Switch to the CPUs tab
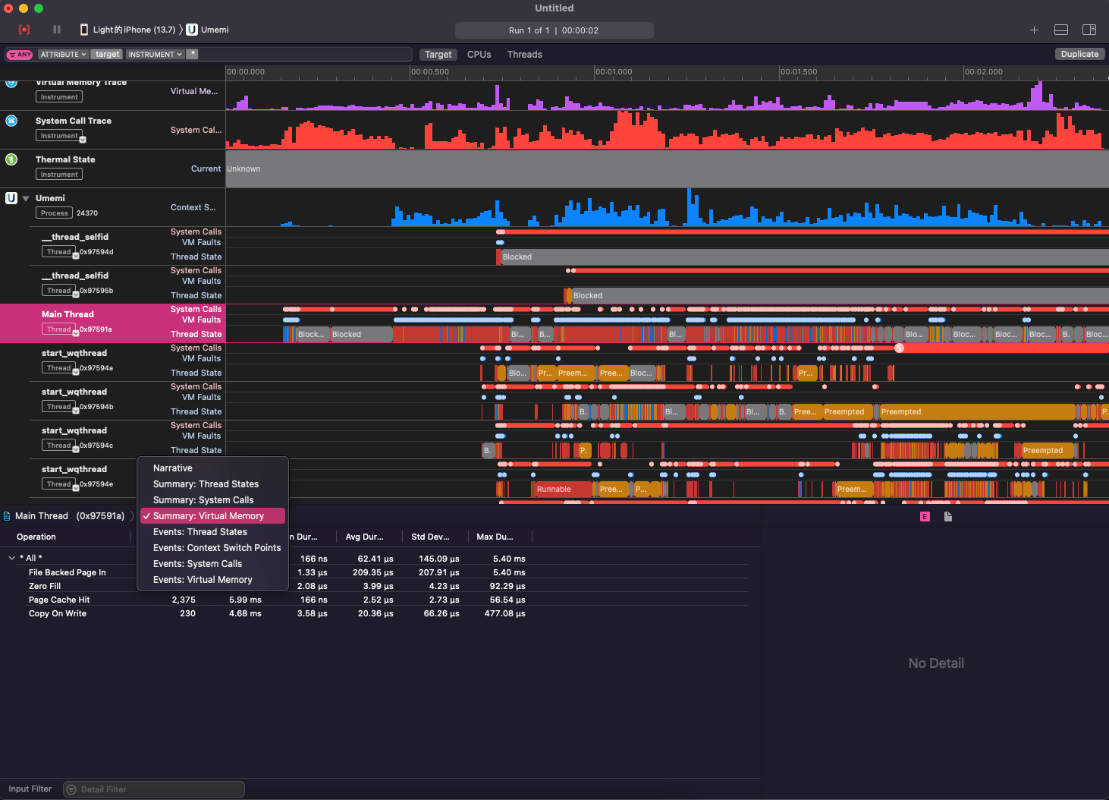The image size is (1109, 800). click(x=479, y=55)
